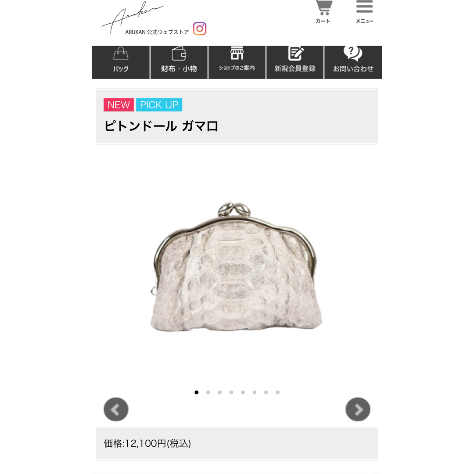Select the second carousel dot
This screenshot has width=474, height=474.
click(x=208, y=392)
